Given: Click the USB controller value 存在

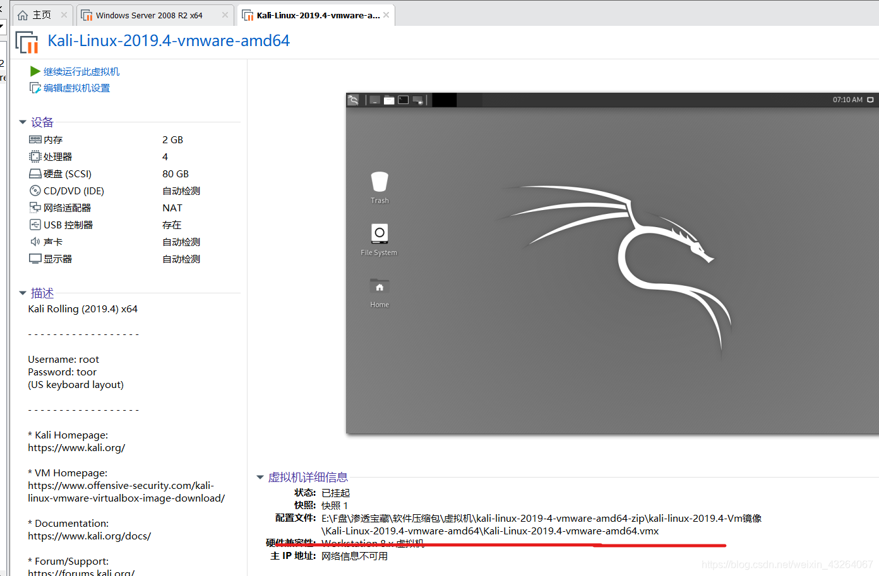Looking at the screenshot, I should click(x=172, y=225).
